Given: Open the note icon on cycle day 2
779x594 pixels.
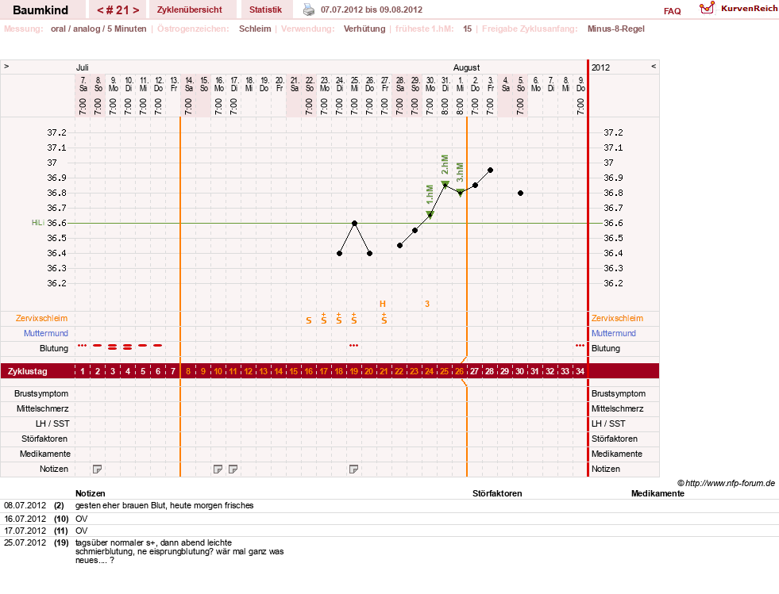Looking at the screenshot, I should (x=98, y=469).
